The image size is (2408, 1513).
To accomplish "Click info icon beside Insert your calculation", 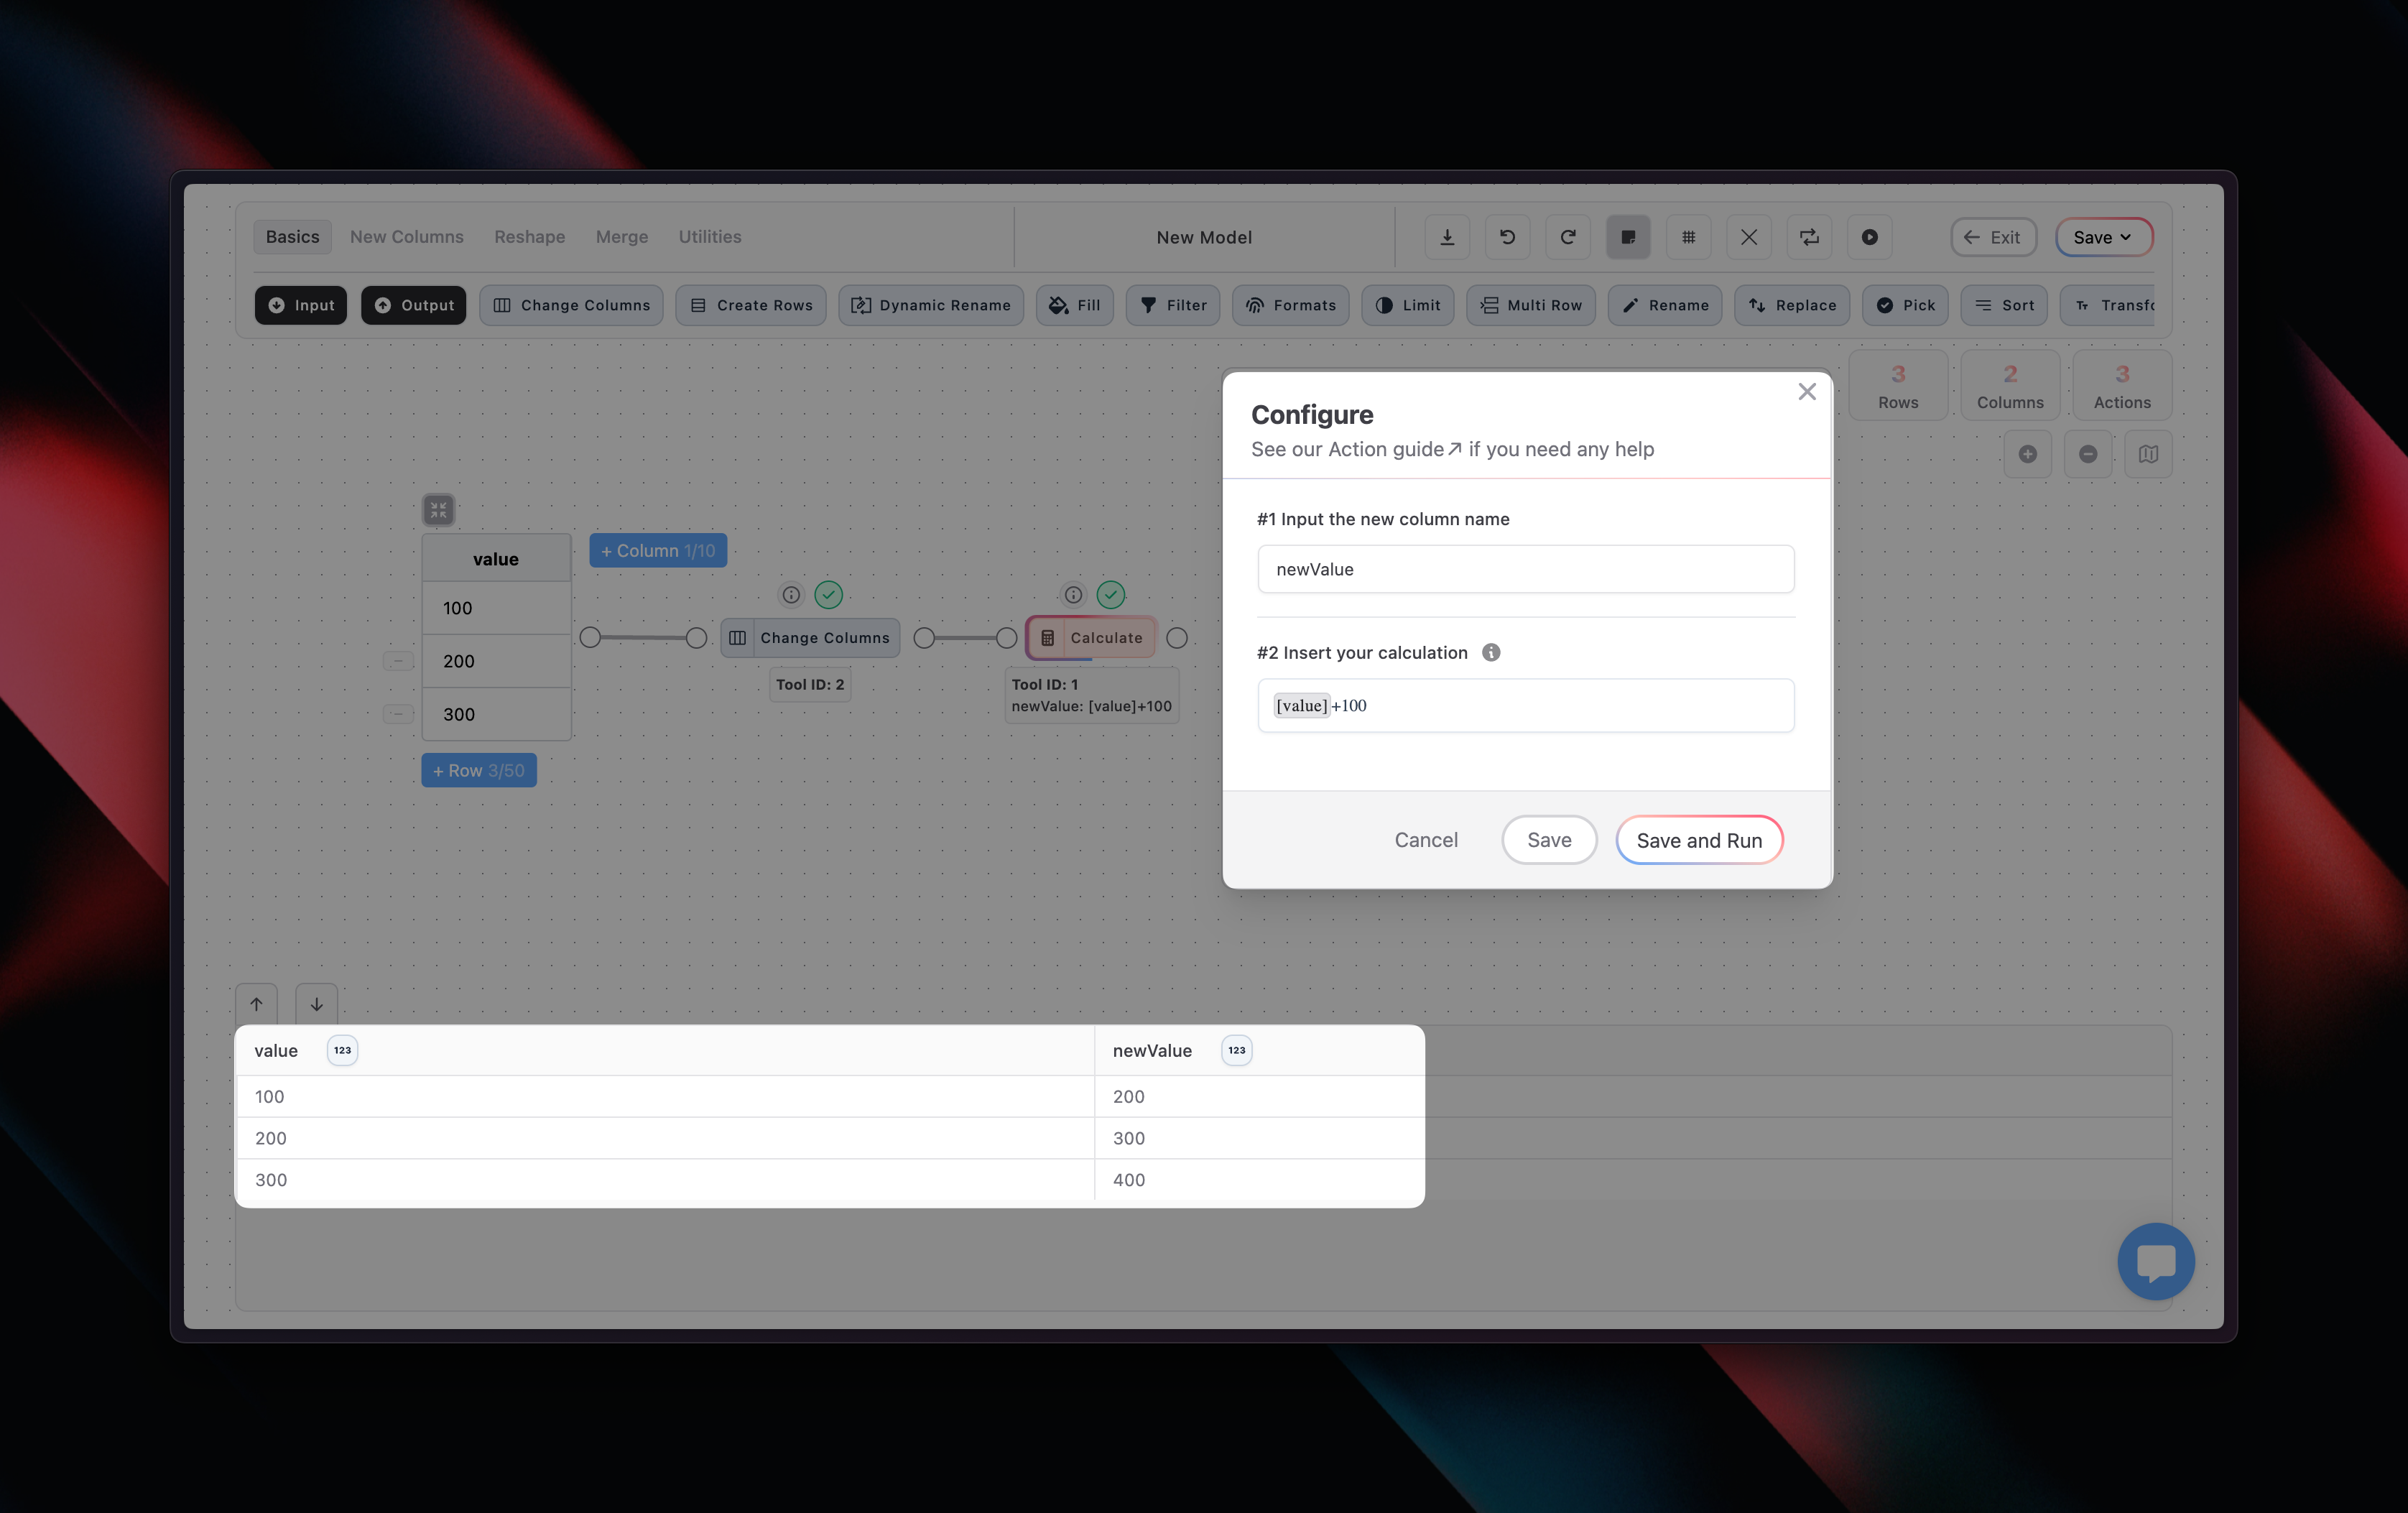I will coord(1490,652).
